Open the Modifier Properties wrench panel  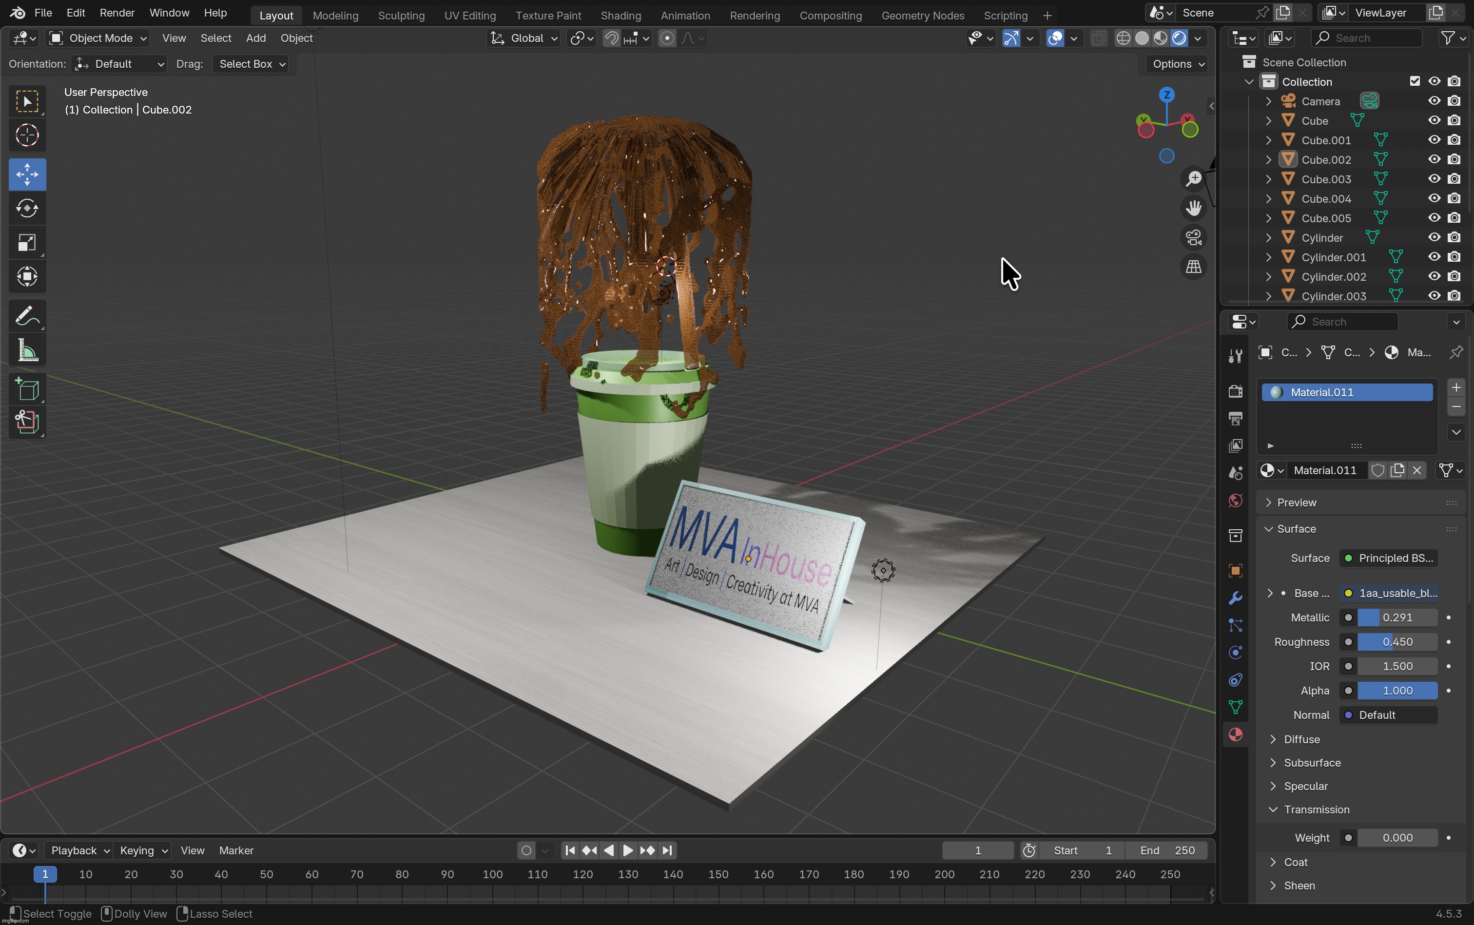coord(1235,597)
